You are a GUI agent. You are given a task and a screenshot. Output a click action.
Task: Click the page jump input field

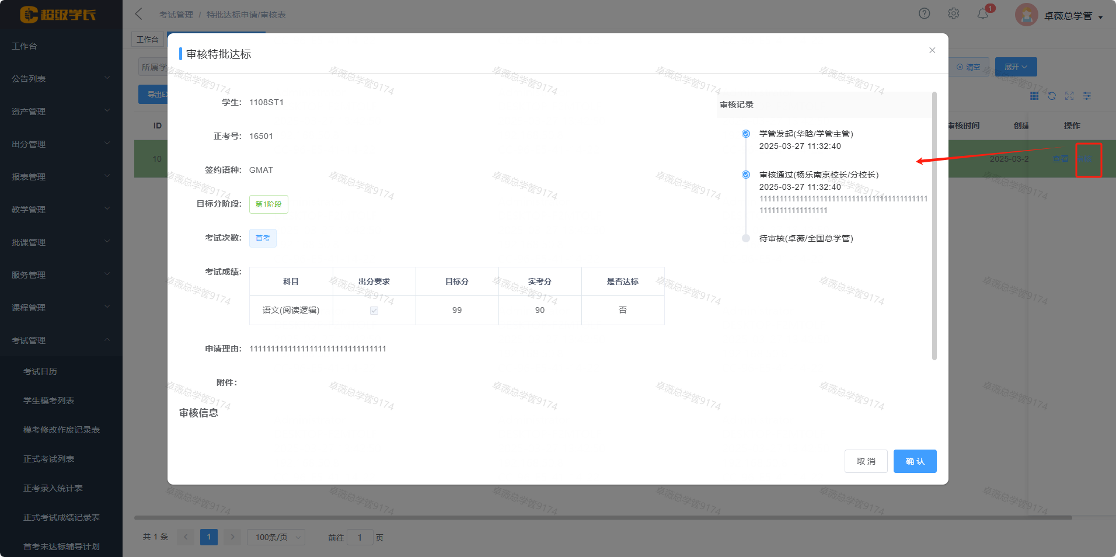tap(360, 537)
